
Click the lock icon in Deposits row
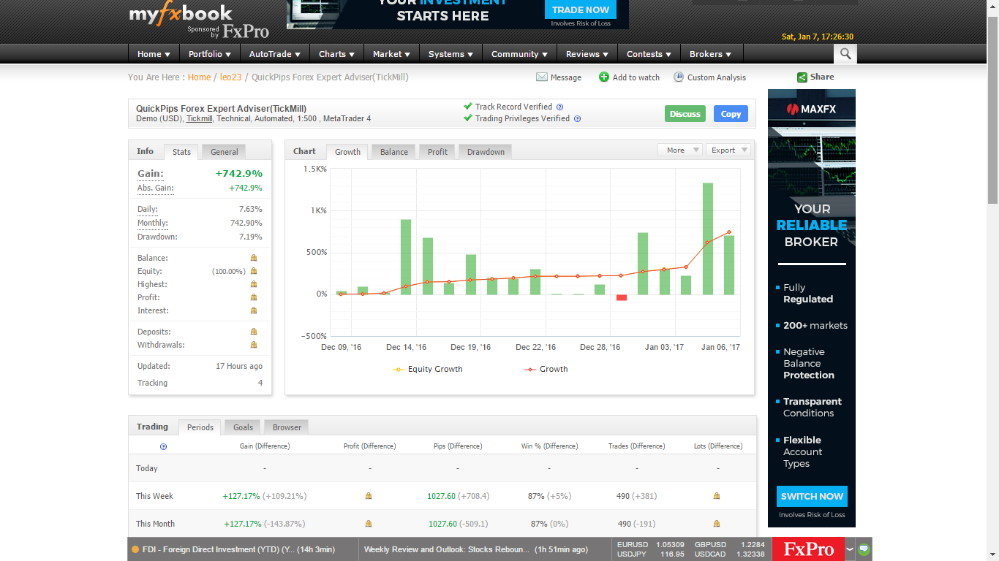254,332
